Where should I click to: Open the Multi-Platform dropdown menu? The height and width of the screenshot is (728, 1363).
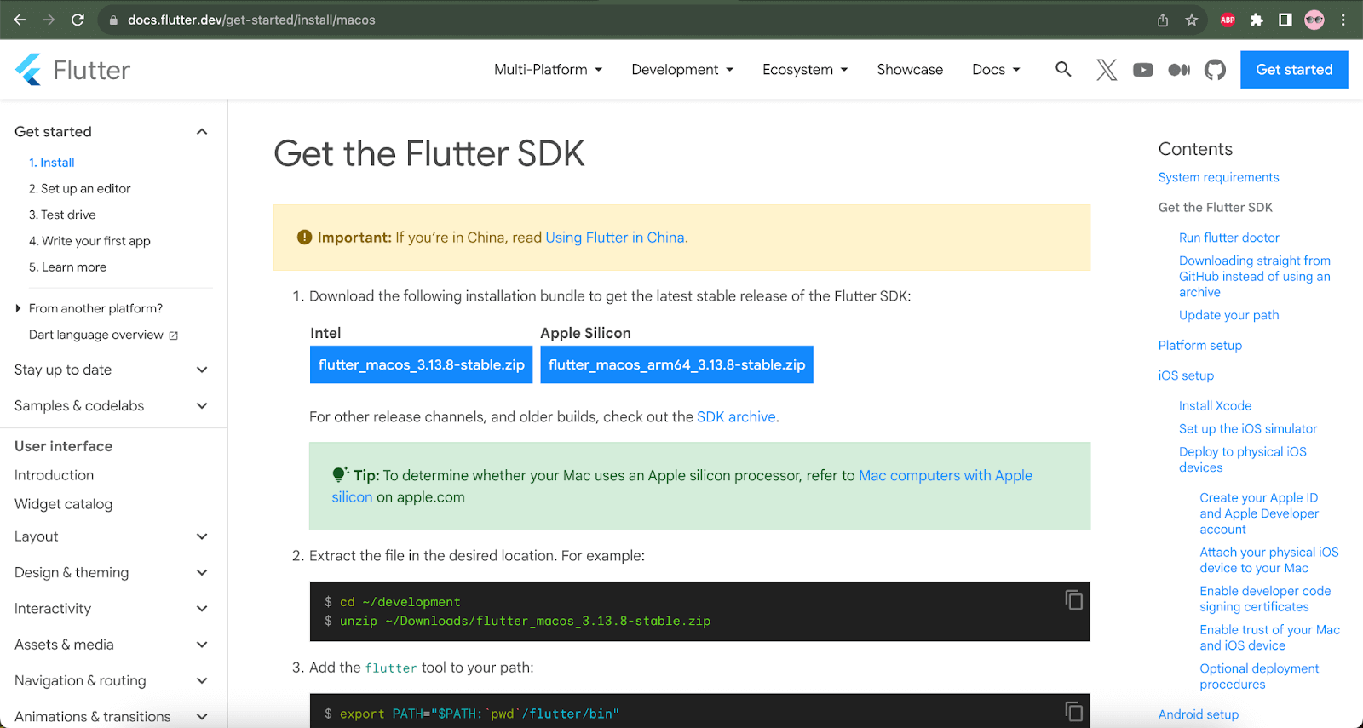tap(548, 70)
